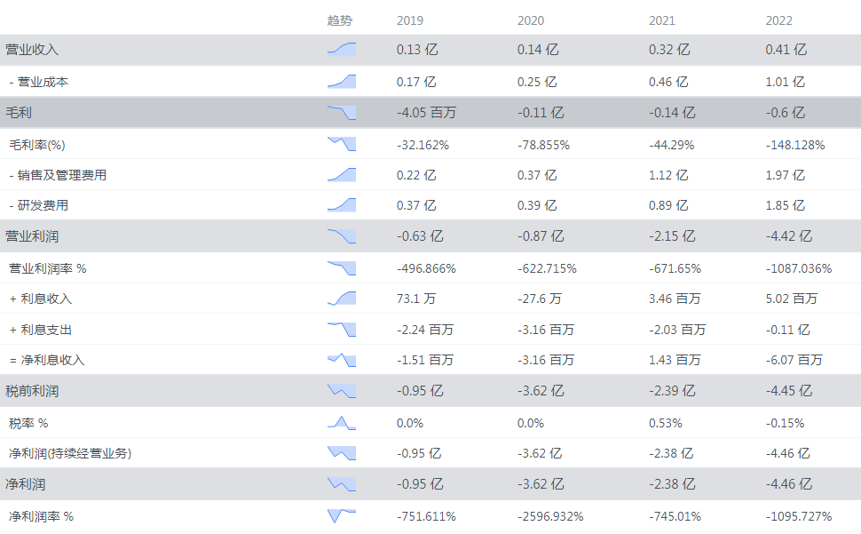Click the 净利润率 % trend sparkline

tap(342, 515)
